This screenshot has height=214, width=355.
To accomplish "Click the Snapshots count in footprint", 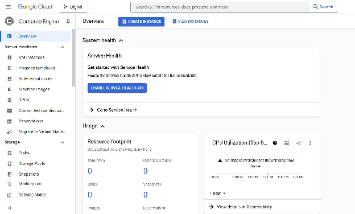I will tap(146, 195).
